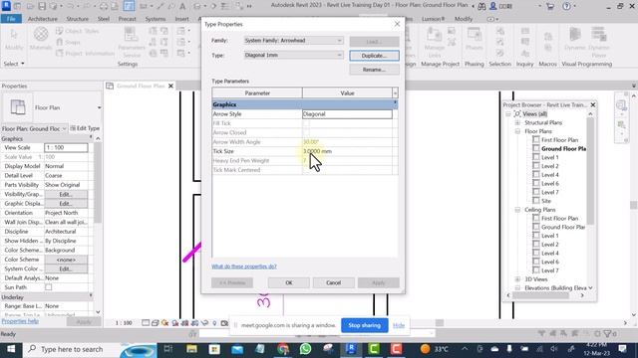This screenshot has height=358, width=638.
Task: Open Object Styles in the ribbon
Action: pyautogui.click(x=78, y=31)
